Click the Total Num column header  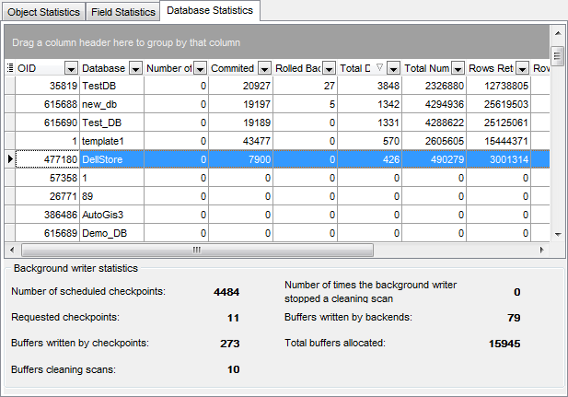coord(427,68)
